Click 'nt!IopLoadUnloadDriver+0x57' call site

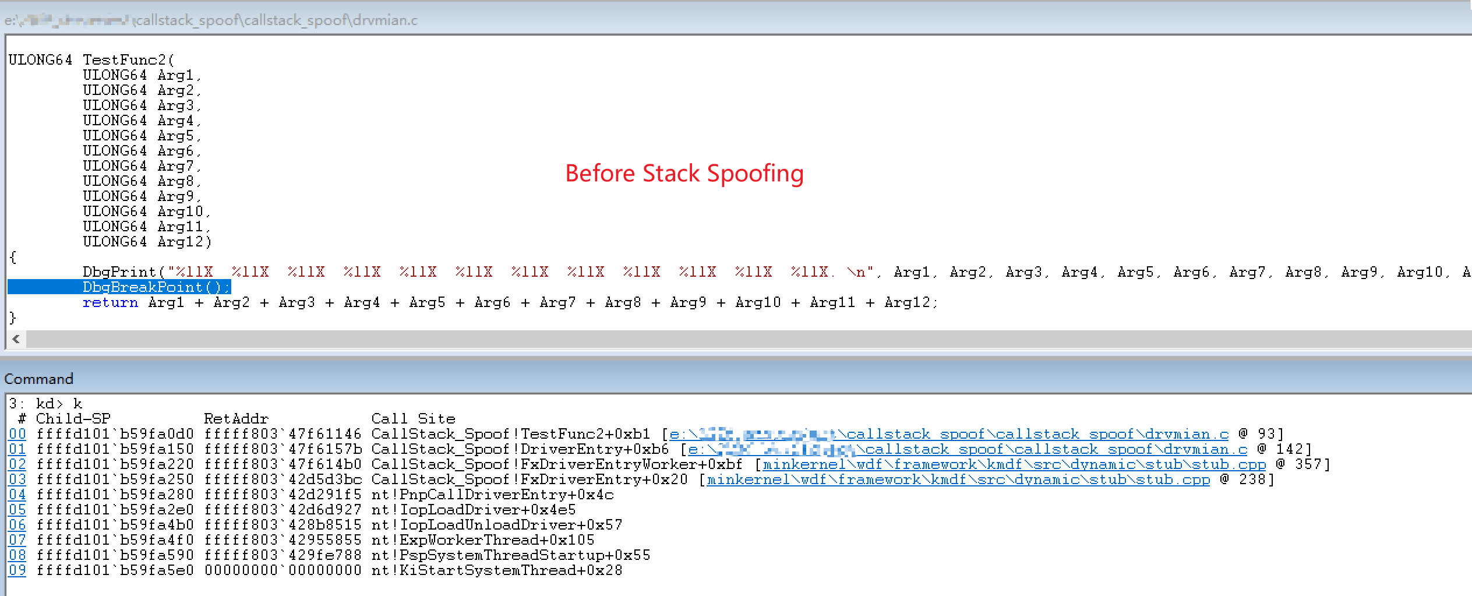pyautogui.click(x=497, y=525)
